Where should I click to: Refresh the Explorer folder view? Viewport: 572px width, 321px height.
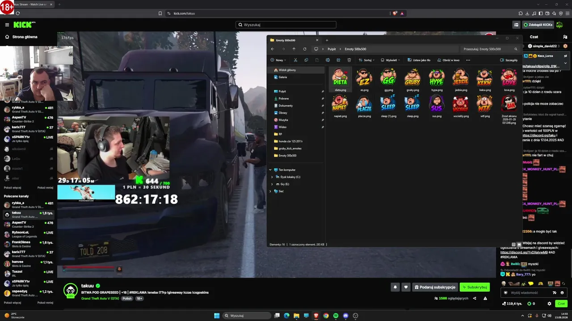tap(305, 49)
